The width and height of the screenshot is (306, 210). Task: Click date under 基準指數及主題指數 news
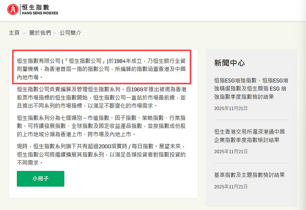coord(231,187)
